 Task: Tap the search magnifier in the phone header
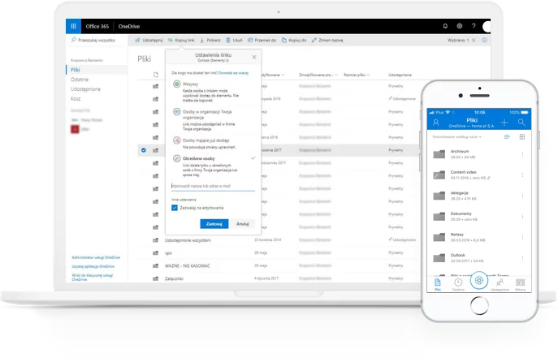(521, 122)
